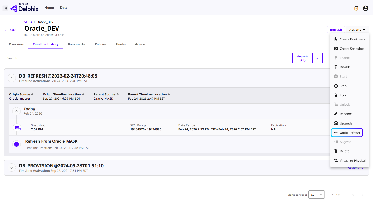This screenshot has width=373, height=200.
Task: Open the Search (All) filter dropdown arrow
Action: coord(317,58)
